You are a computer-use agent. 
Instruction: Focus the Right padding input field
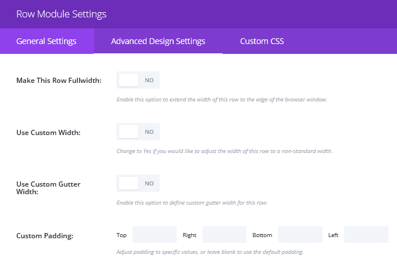(x=224, y=235)
